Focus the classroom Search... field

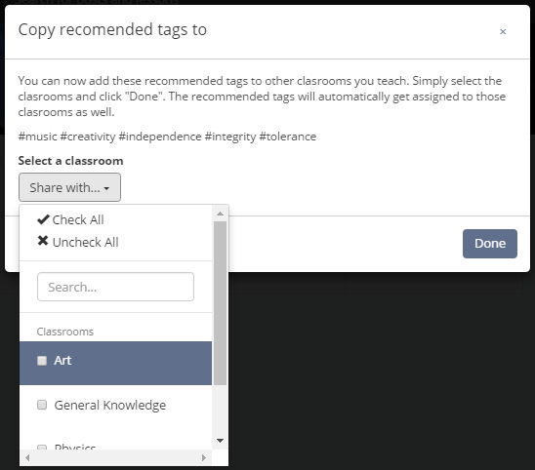[115, 287]
